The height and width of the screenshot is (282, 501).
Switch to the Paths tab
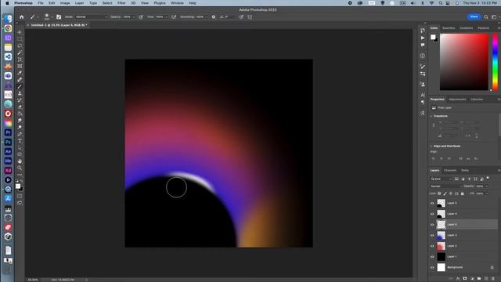[x=465, y=171]
